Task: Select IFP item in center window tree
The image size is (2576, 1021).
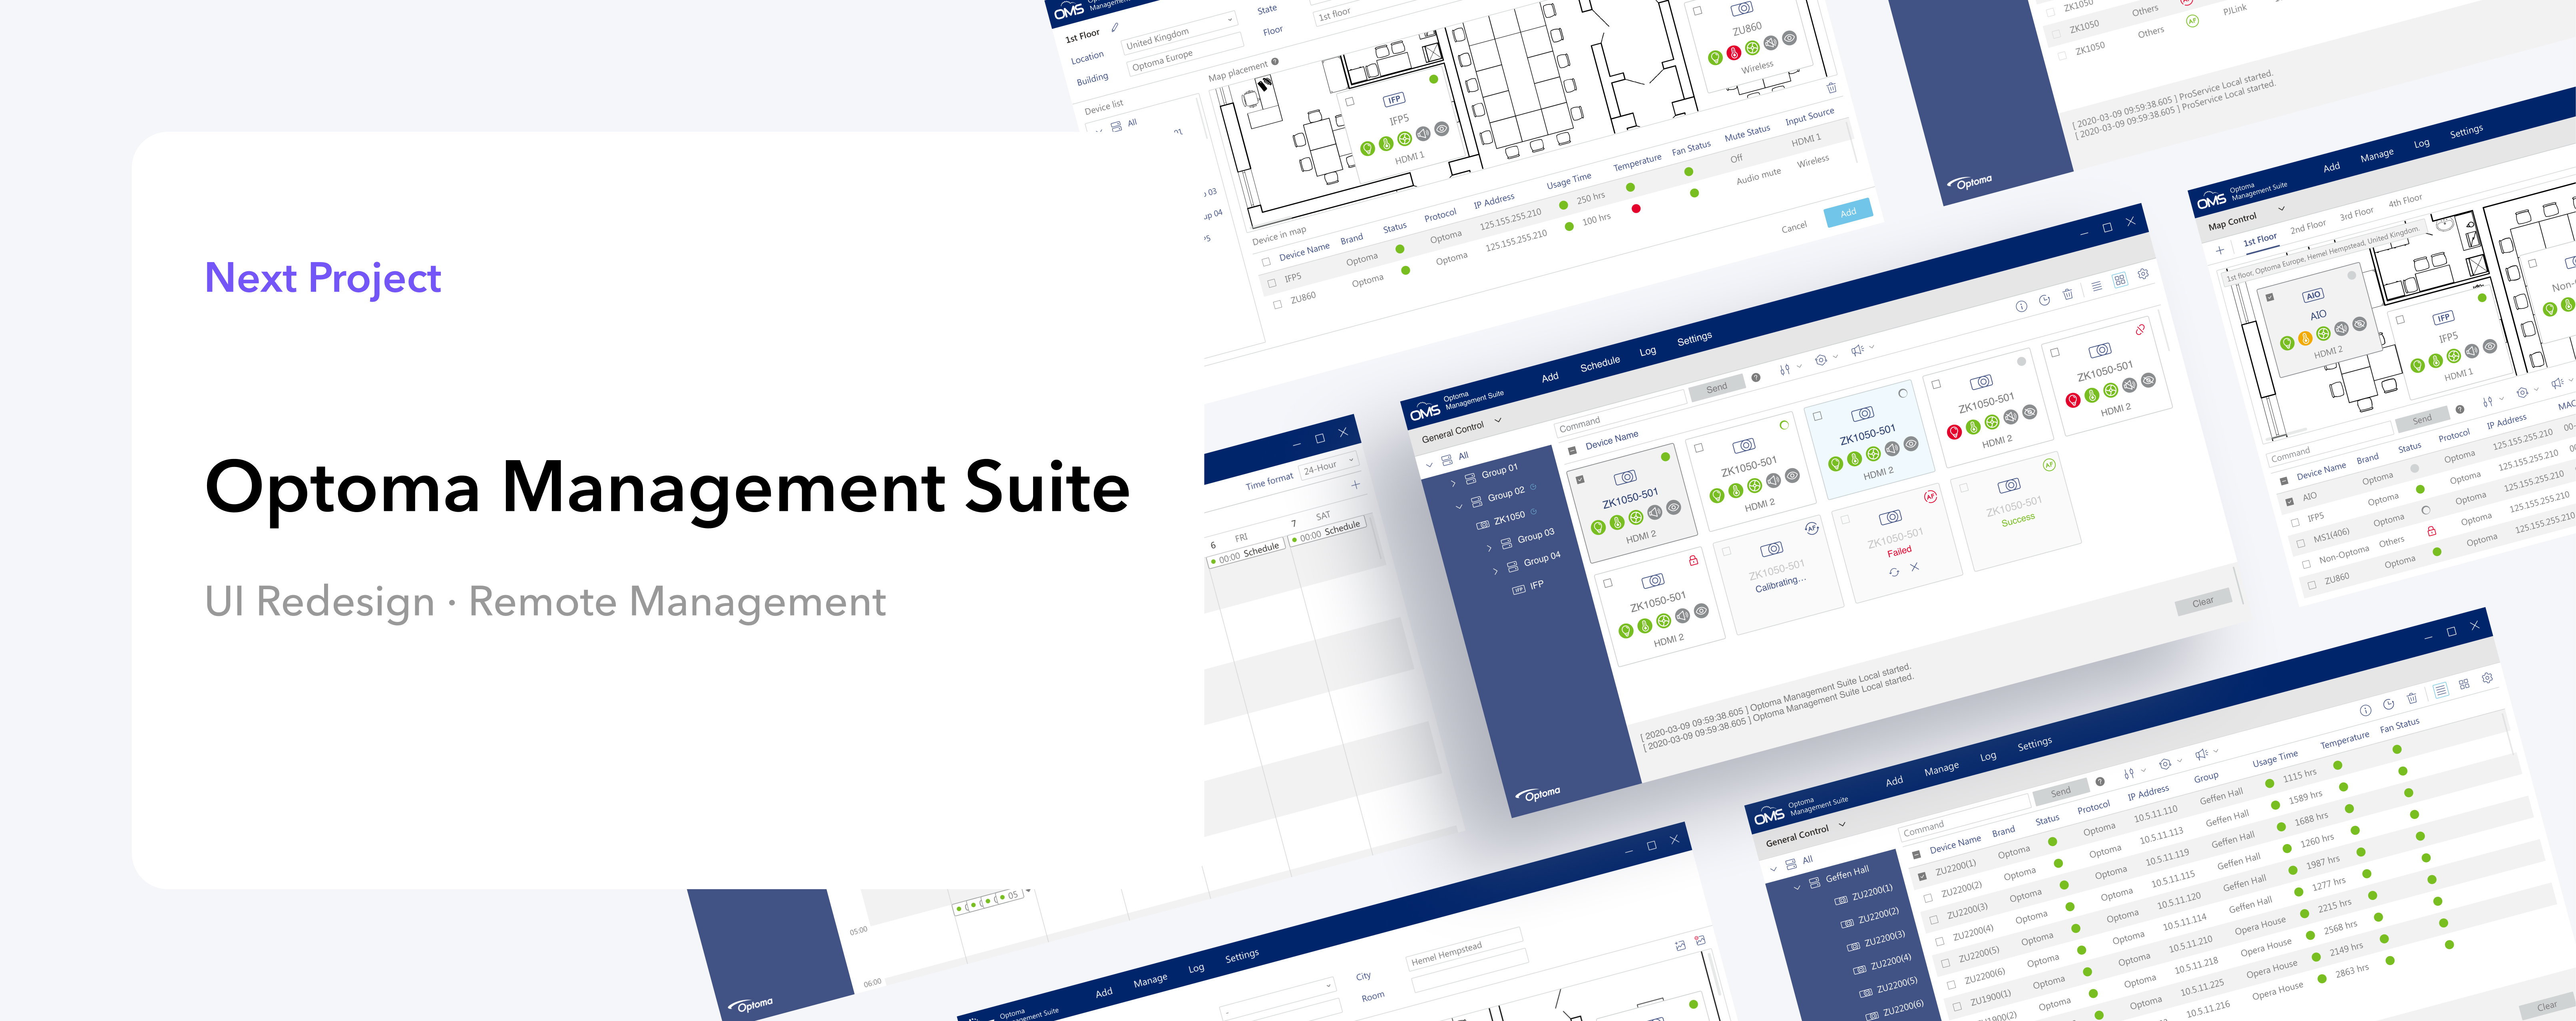Action: 1528,587
